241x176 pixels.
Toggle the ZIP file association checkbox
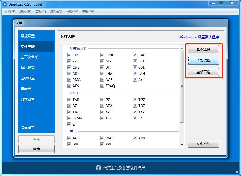pos(69,55)
